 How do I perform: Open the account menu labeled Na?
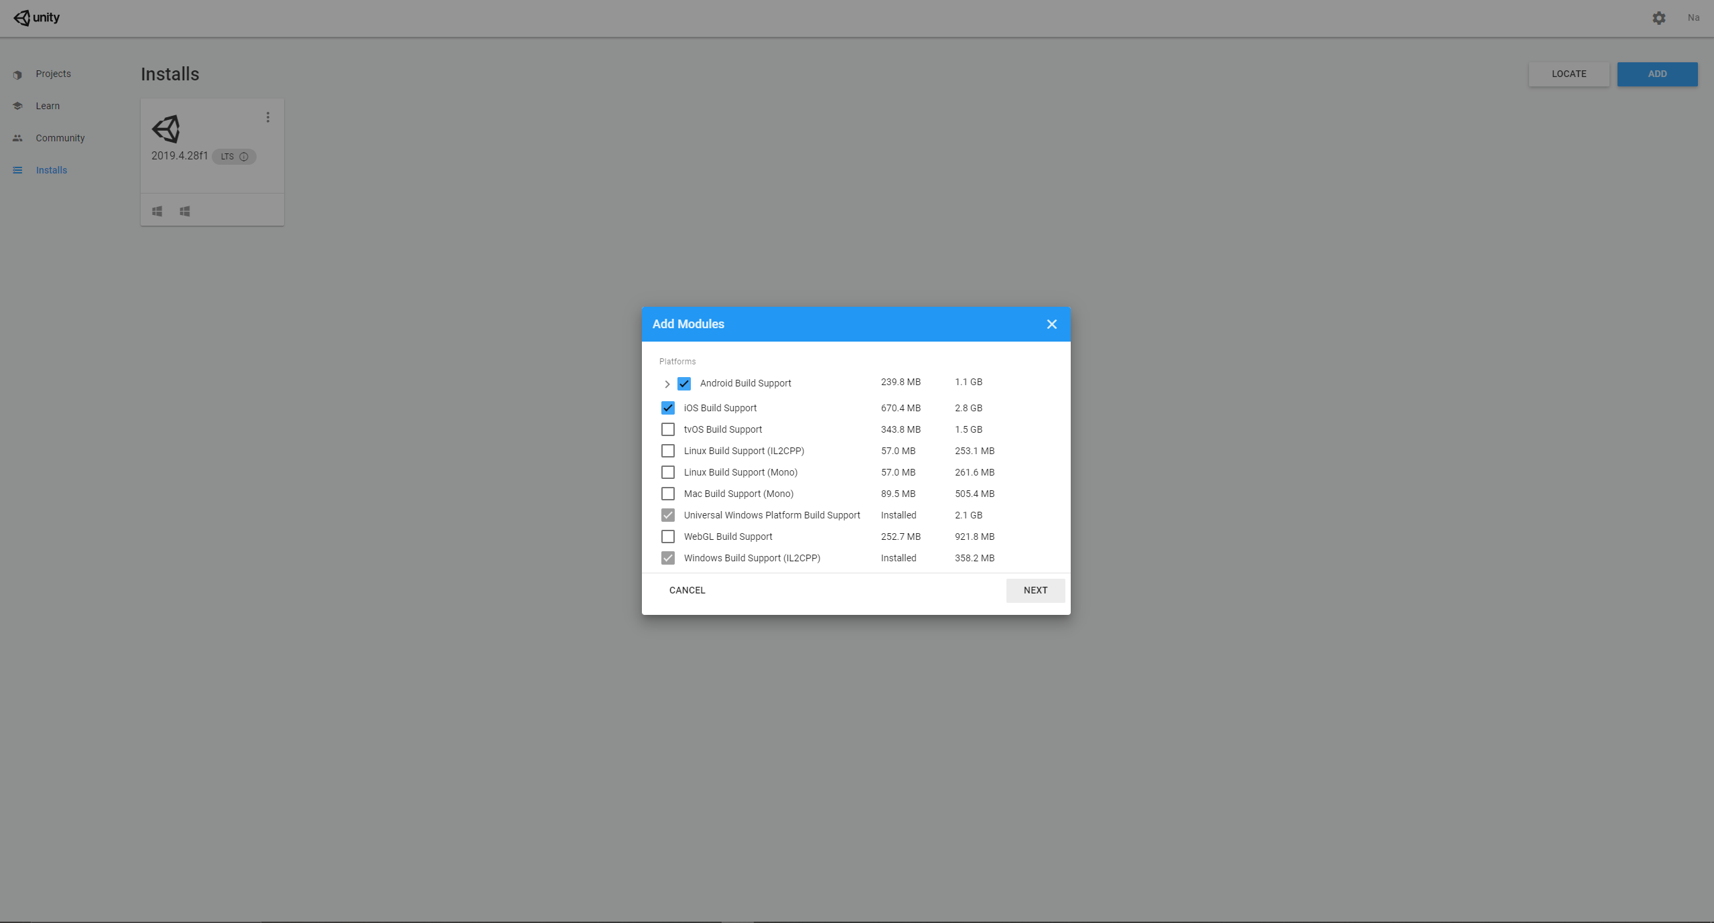click(x=1693, y=18)
